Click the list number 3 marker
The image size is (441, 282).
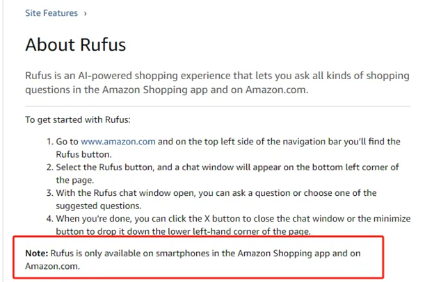click(x=50, y=193)
